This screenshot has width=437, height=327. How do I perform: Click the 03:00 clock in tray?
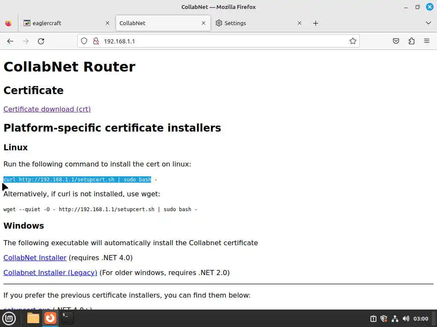click(x=421, y=318)
